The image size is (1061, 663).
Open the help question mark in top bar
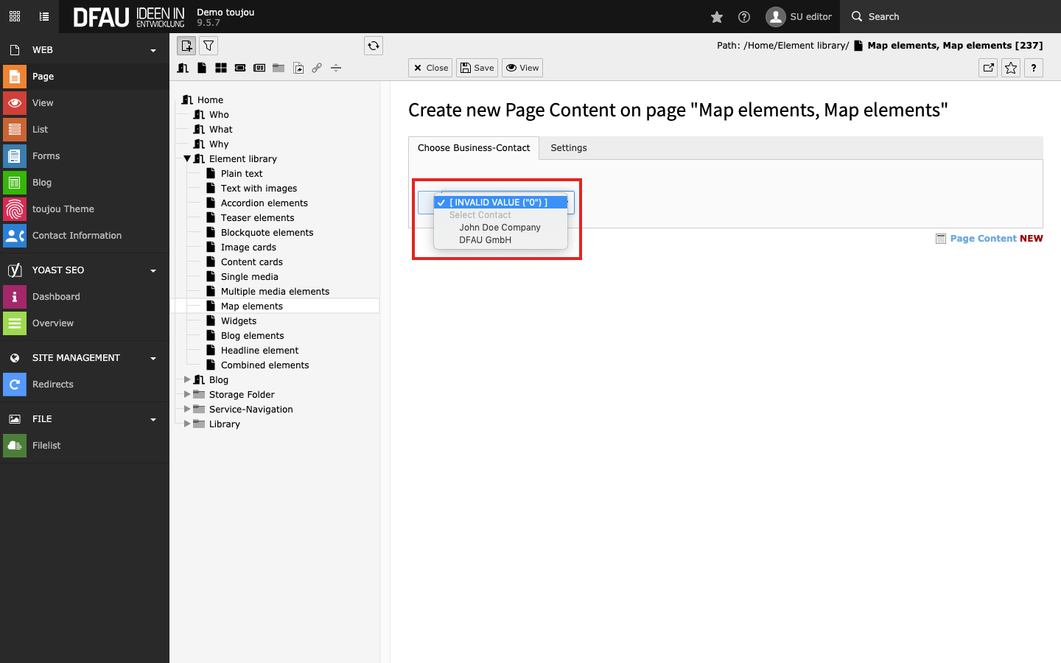pos(744,17)
